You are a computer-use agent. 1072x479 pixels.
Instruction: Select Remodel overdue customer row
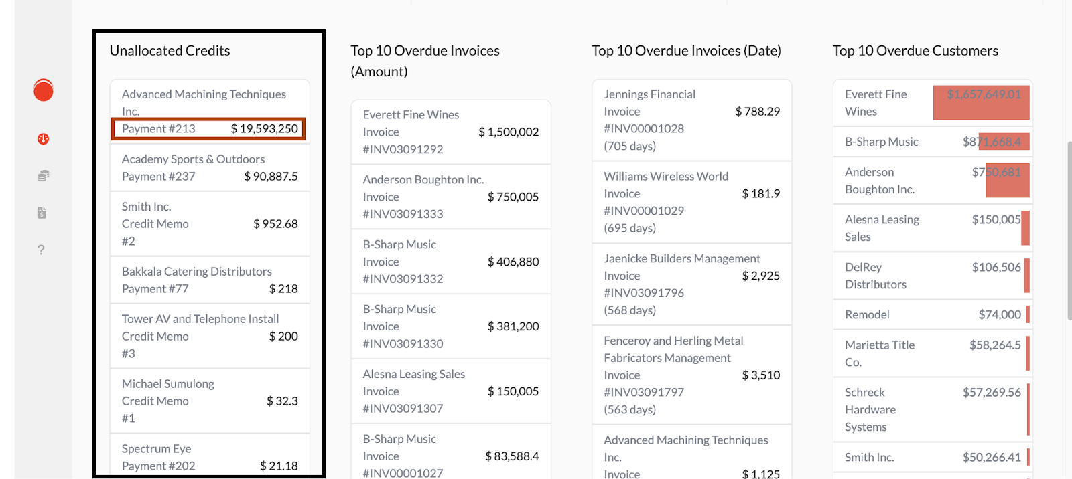(933, 314)
